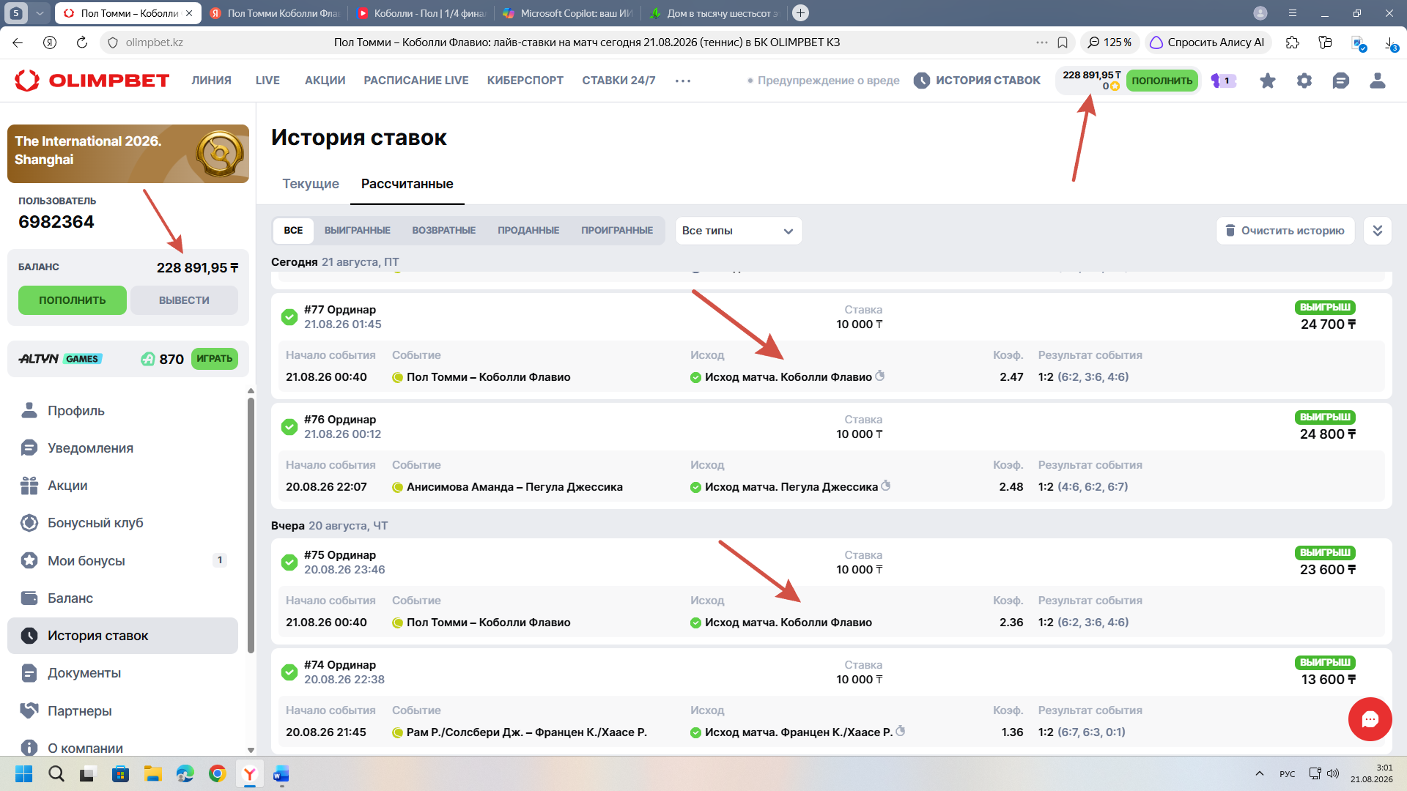Open user profile icon in header

click(x=1377, y=81)
